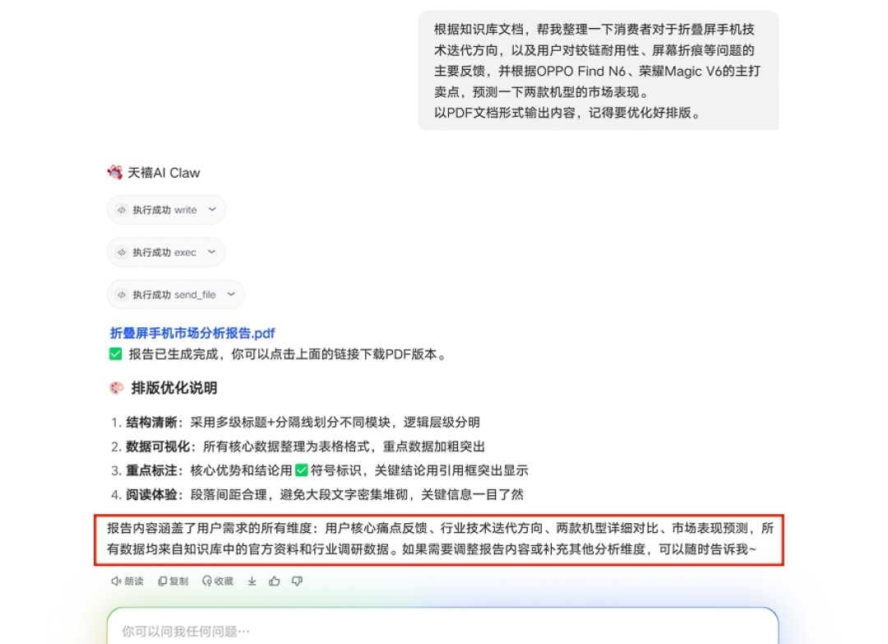Click the palette emoji beside 排版优化说明
The image size is (888, 644).
click(x=117, y=388)
